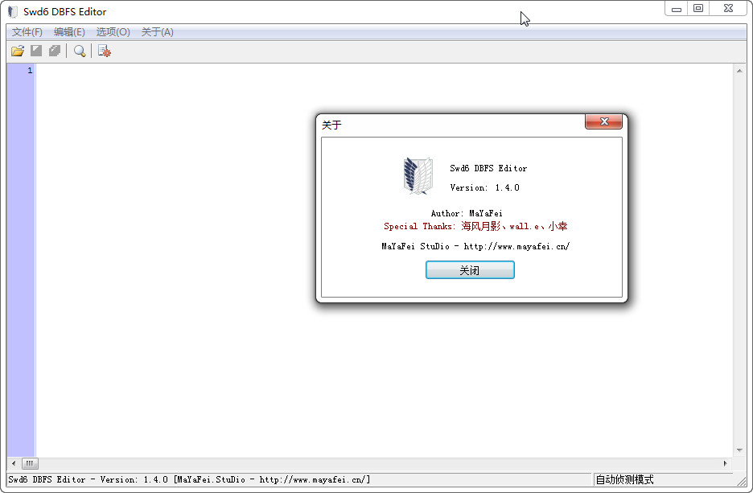
Task: Click the horizontal scrollbar right arrow
Action: (x=726, y=464)
